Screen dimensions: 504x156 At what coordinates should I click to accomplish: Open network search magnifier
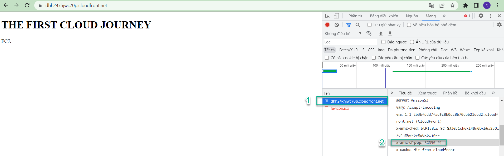(x=358, y=25)
